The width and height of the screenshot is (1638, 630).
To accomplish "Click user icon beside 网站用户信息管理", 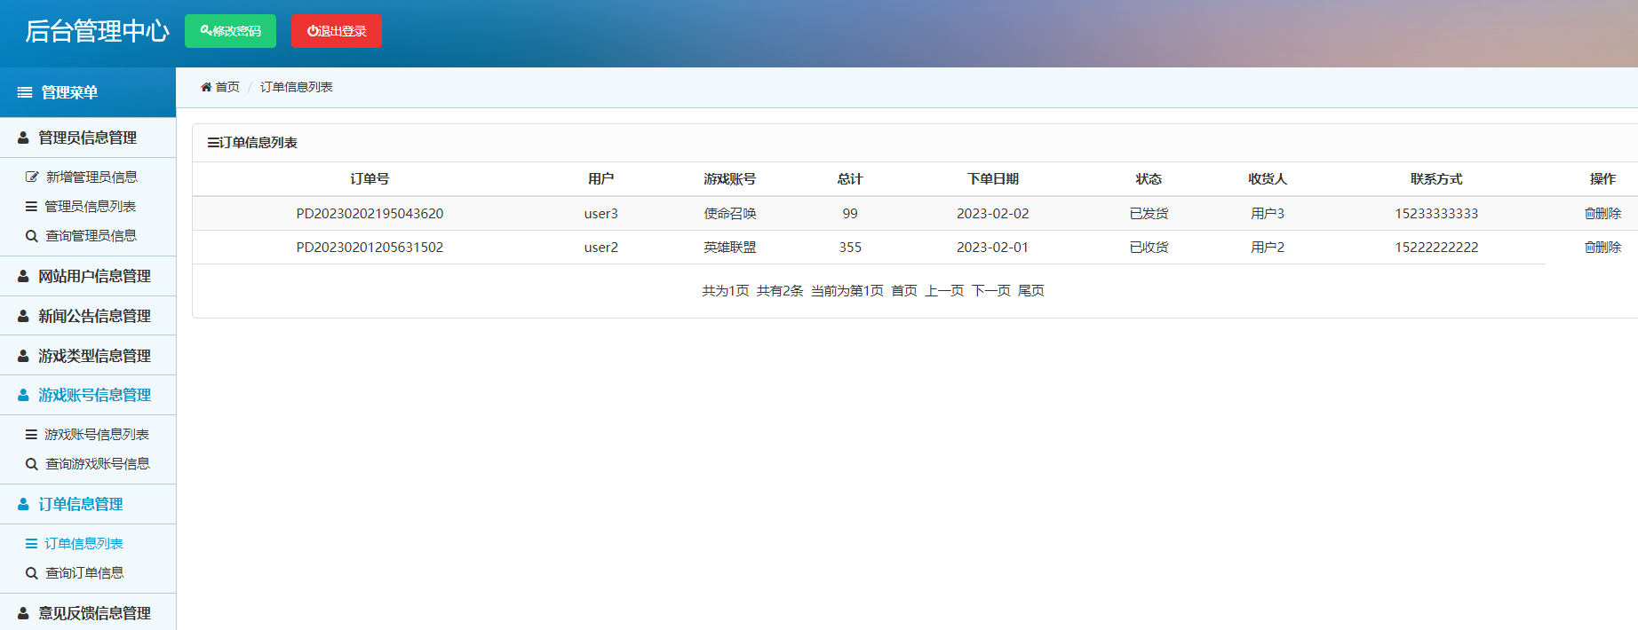I will (23, 276).
